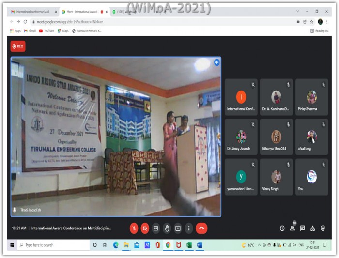The image size is (339, 258).
Task: Switch to the WhatsApp browser tab
Action: 126,12
